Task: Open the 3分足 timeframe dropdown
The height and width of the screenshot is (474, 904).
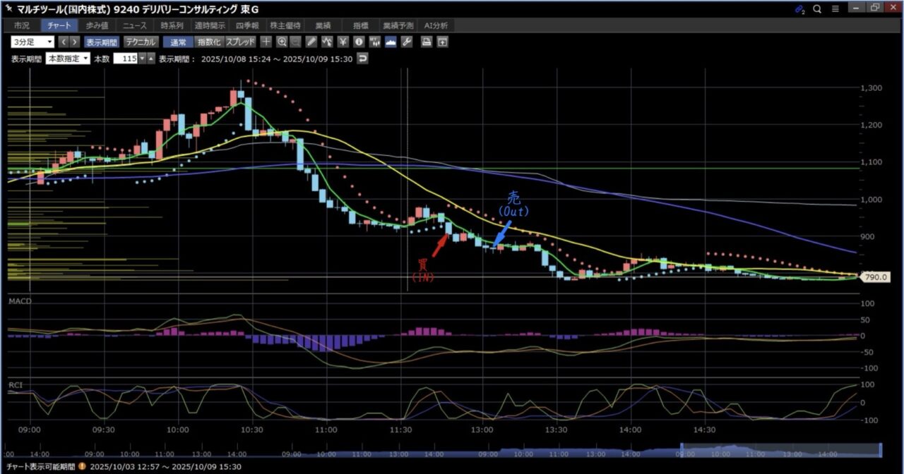Action: tap(32, 42)
